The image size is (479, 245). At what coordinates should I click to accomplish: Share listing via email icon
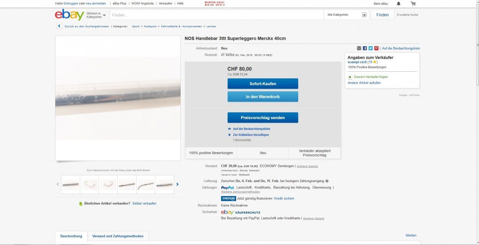359,48
